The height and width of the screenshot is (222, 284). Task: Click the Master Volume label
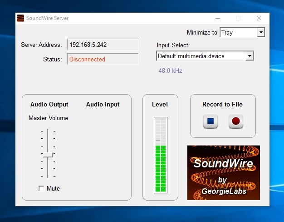point(48,118)
